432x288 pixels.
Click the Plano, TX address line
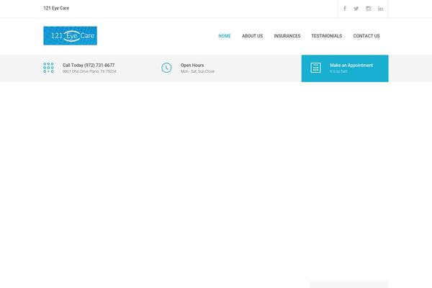[x=89, y=71]
